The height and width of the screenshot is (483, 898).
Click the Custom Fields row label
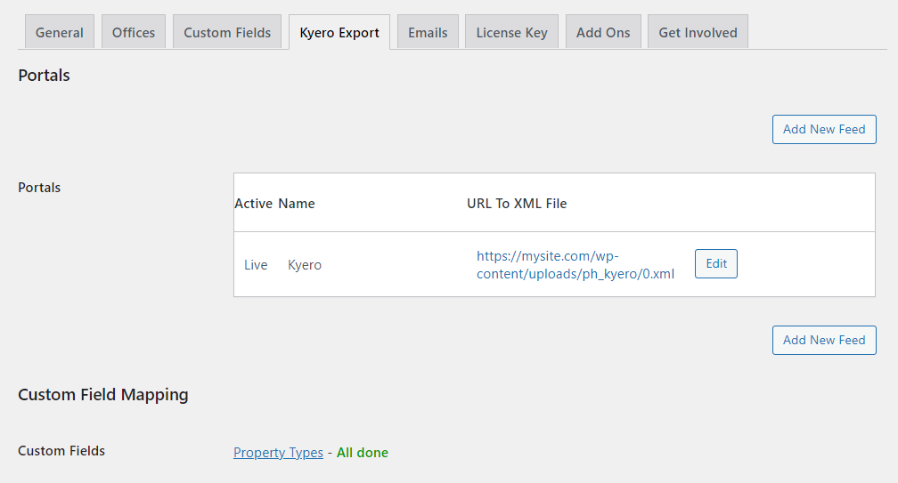click(61, 451)
